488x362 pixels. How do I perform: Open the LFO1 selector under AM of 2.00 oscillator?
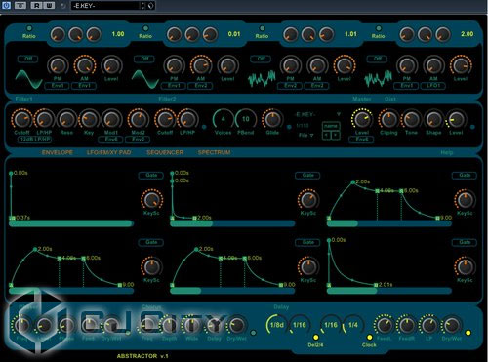coord(433,86)
